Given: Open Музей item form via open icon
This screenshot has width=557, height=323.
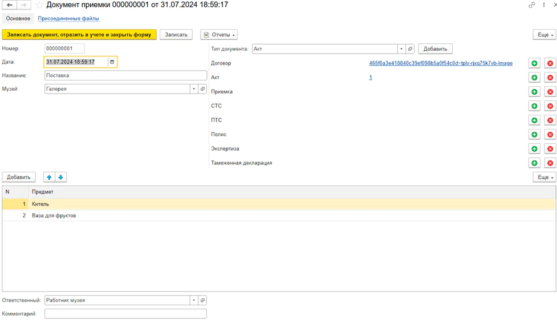Looking at the screenshot, I should pyautogui.click(x=202, y=89).
